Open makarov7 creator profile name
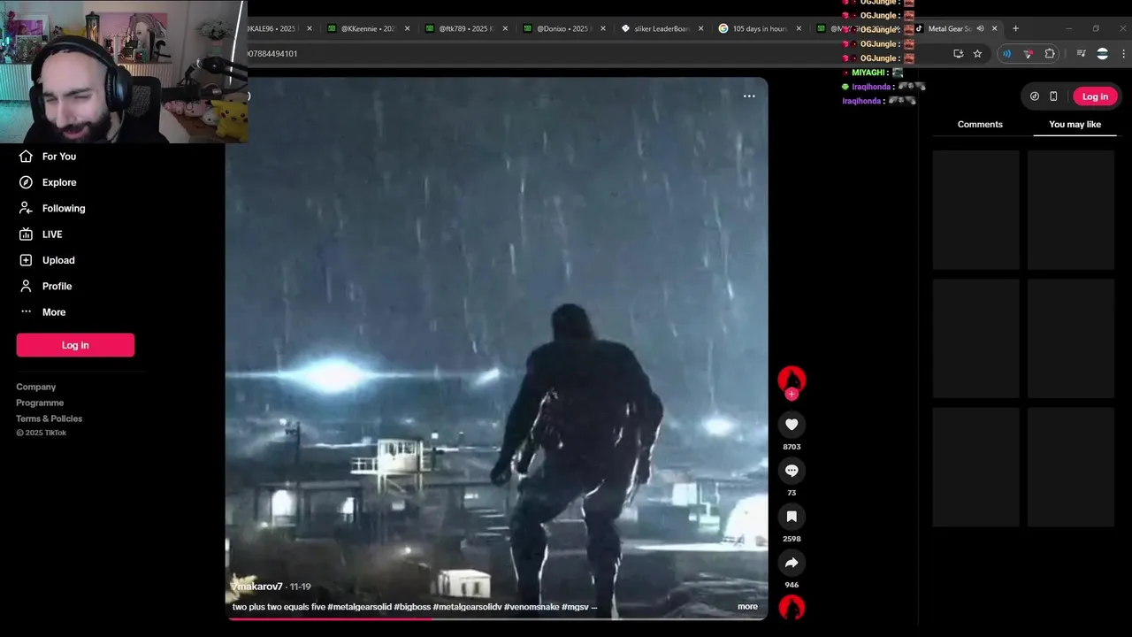 tap(257, 587)
